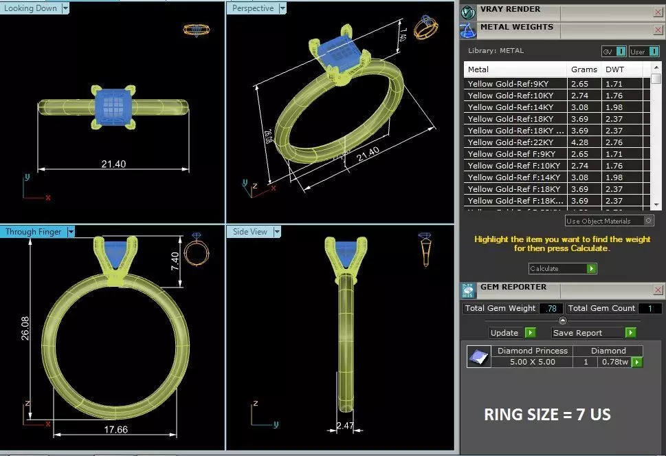Click the 26.08 dimension in Through Finger view
666x456 pixels.
(25, 328)
